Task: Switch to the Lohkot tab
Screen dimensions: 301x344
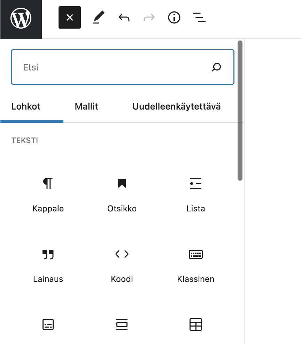Action: tap(26, 106)
